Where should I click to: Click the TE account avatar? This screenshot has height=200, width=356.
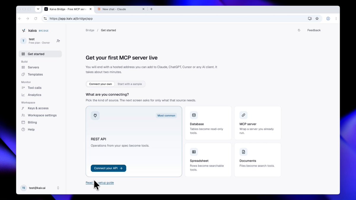coord(23,188)
